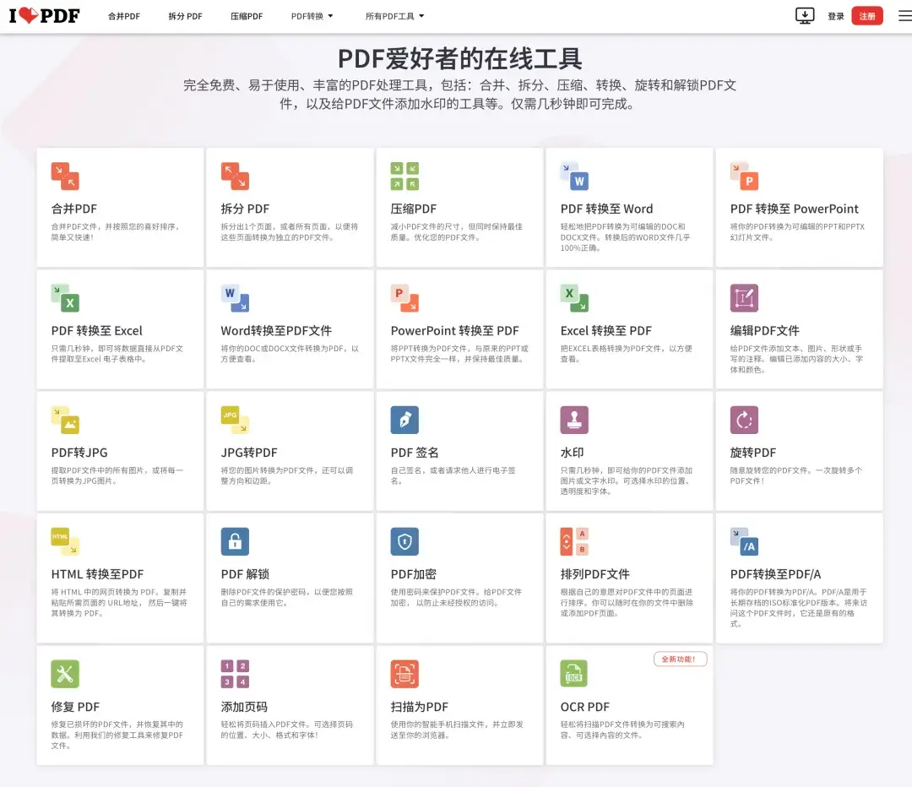Image resolution: width=912 pixels, height=787 pixels.
Task: Click the 修复 PDF wrench icon
Action: pyautogui.click(x=65, y=674)
